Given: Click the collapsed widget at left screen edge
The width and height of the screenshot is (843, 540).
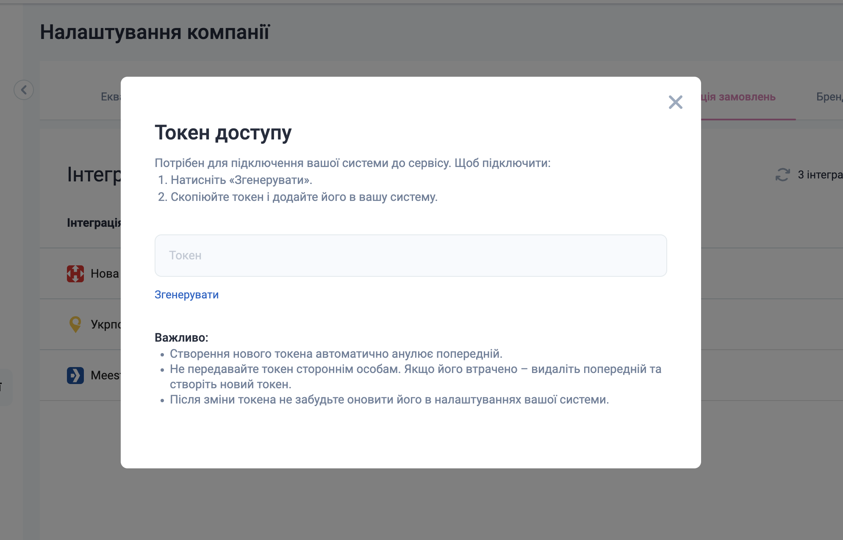Looking at the screenshot, I should click(x=5, y=387).
